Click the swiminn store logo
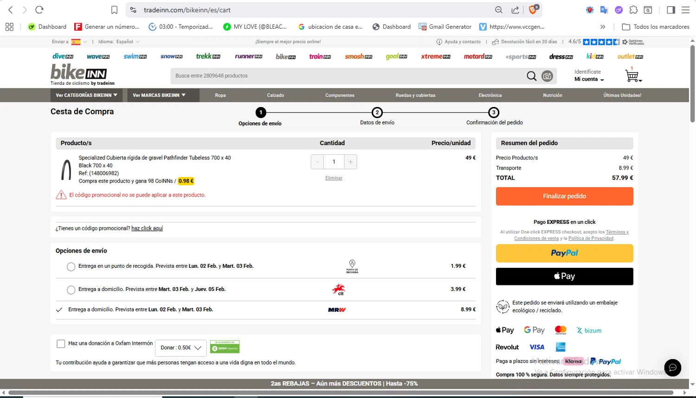The height and width of the screenshot is (398, 696). click(135, 57)
